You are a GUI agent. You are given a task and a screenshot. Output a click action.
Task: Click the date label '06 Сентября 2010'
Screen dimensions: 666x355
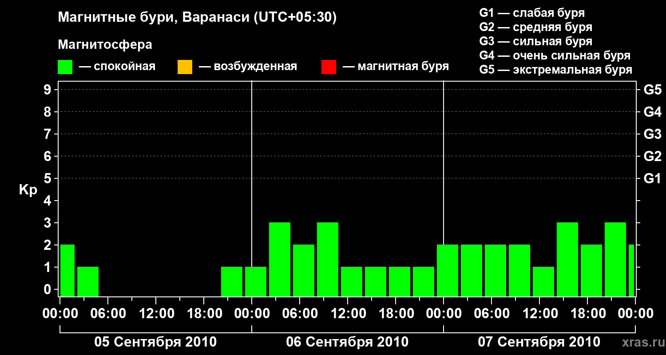click(x=347, y=342)
